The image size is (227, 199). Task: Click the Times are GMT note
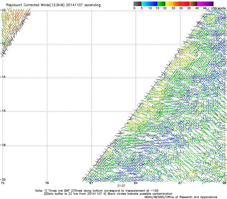coord(57,191)
